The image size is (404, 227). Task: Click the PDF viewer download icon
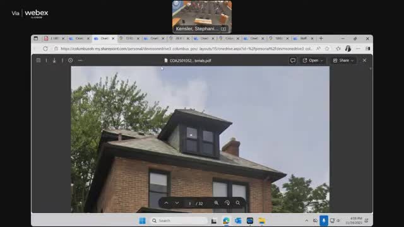point(54,61)
